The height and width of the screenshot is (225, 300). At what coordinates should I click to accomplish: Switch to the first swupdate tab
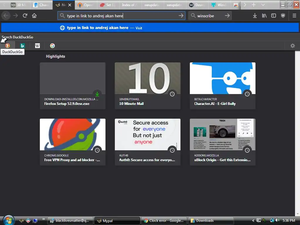click(152, 5)
